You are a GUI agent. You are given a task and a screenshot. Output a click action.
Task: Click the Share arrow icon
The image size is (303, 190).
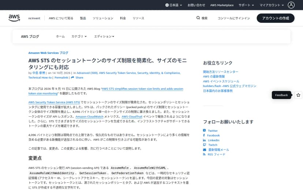click(72, 77)
